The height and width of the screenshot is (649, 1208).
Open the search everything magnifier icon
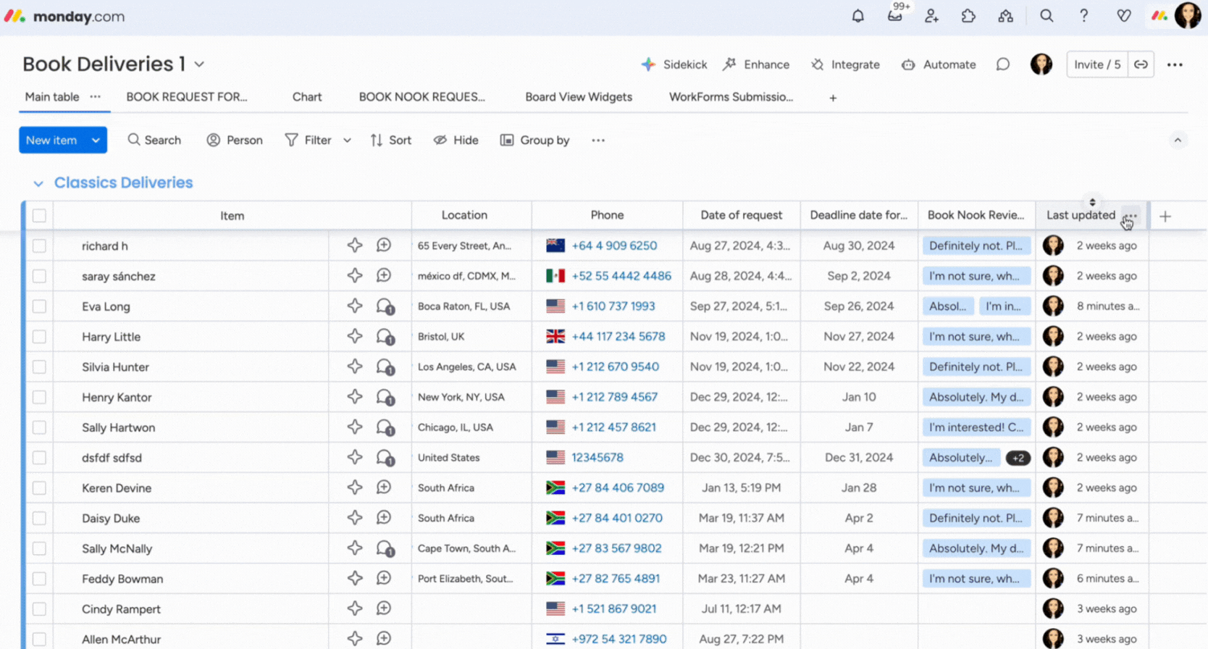[1046, 15]
